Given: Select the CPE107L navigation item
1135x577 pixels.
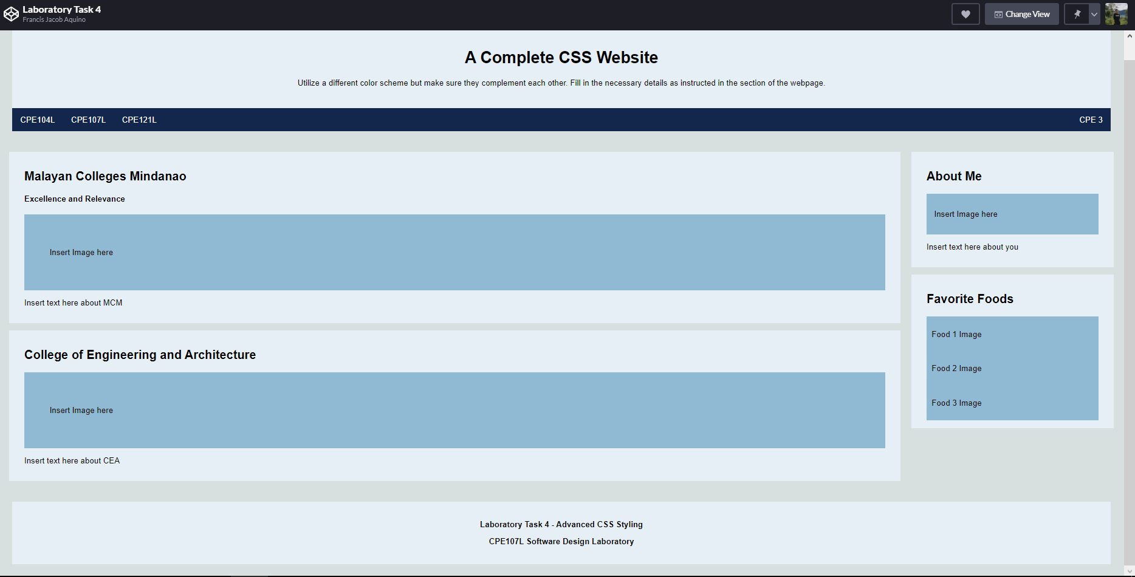Looking at the screenshot, I should point(88,120).
